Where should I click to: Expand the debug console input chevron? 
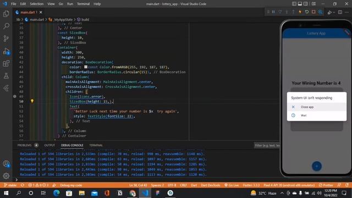16,180
